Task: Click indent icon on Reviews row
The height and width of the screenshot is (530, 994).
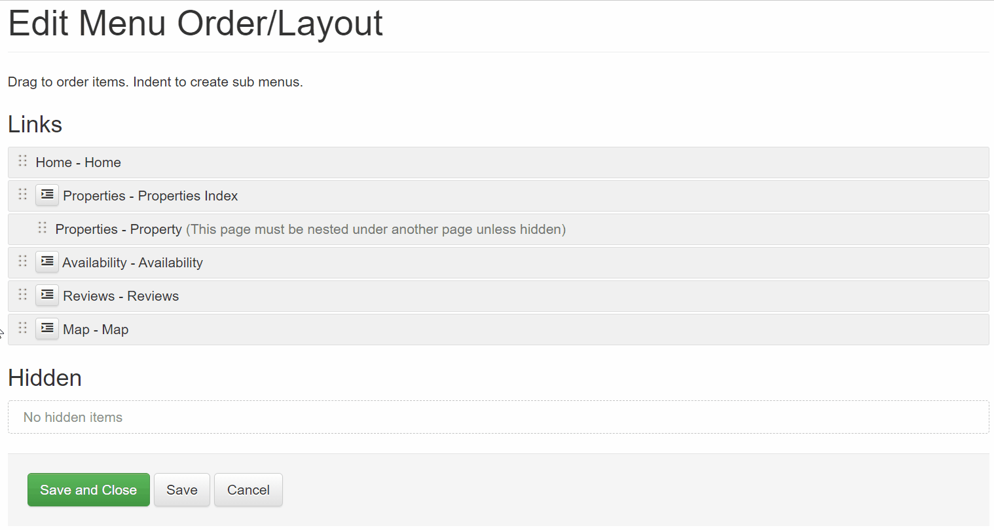Action: (47, 295)
